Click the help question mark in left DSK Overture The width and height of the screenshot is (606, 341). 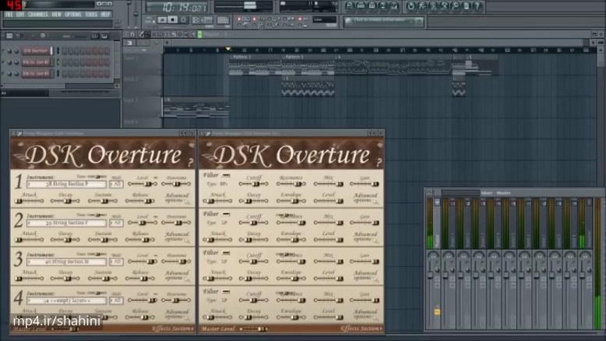click(191, 160)
